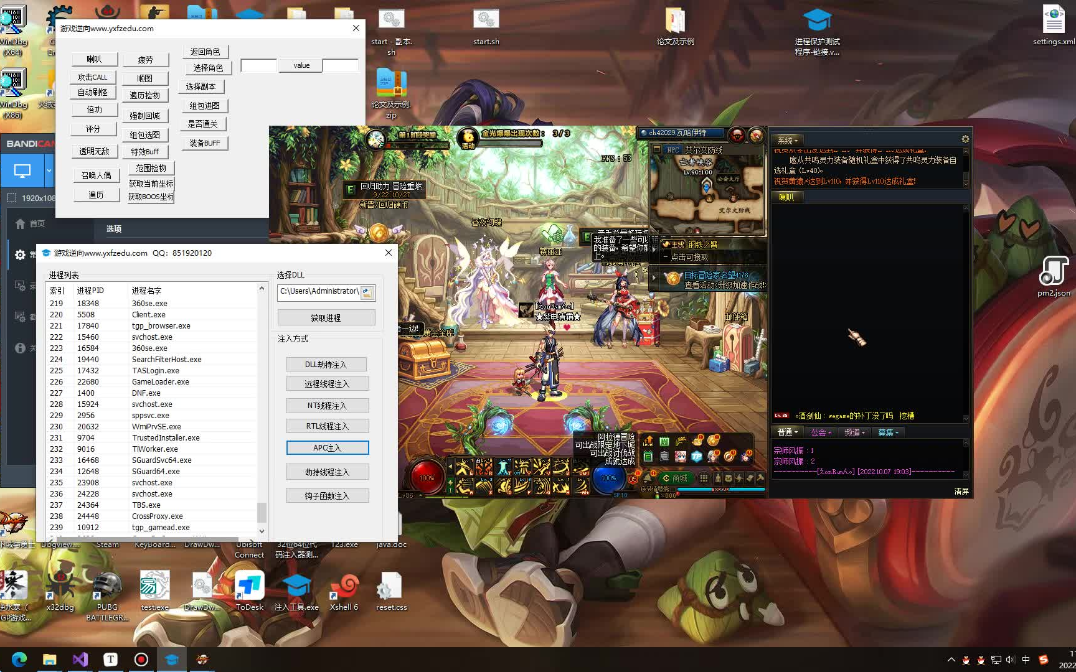Click 清屏 to clear chat

(x=961, y=491)
